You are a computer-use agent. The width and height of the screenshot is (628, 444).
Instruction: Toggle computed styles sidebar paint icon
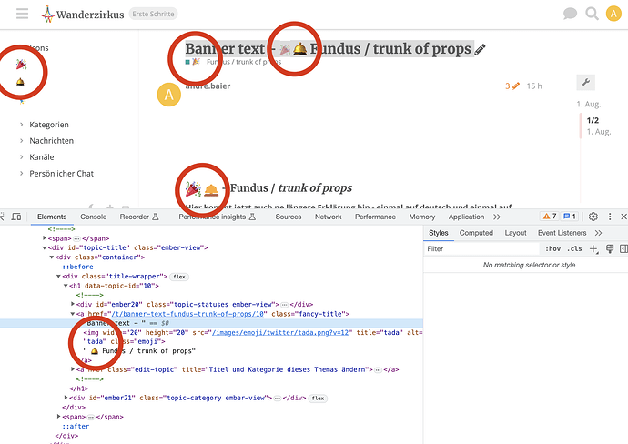tap(610, 249)
